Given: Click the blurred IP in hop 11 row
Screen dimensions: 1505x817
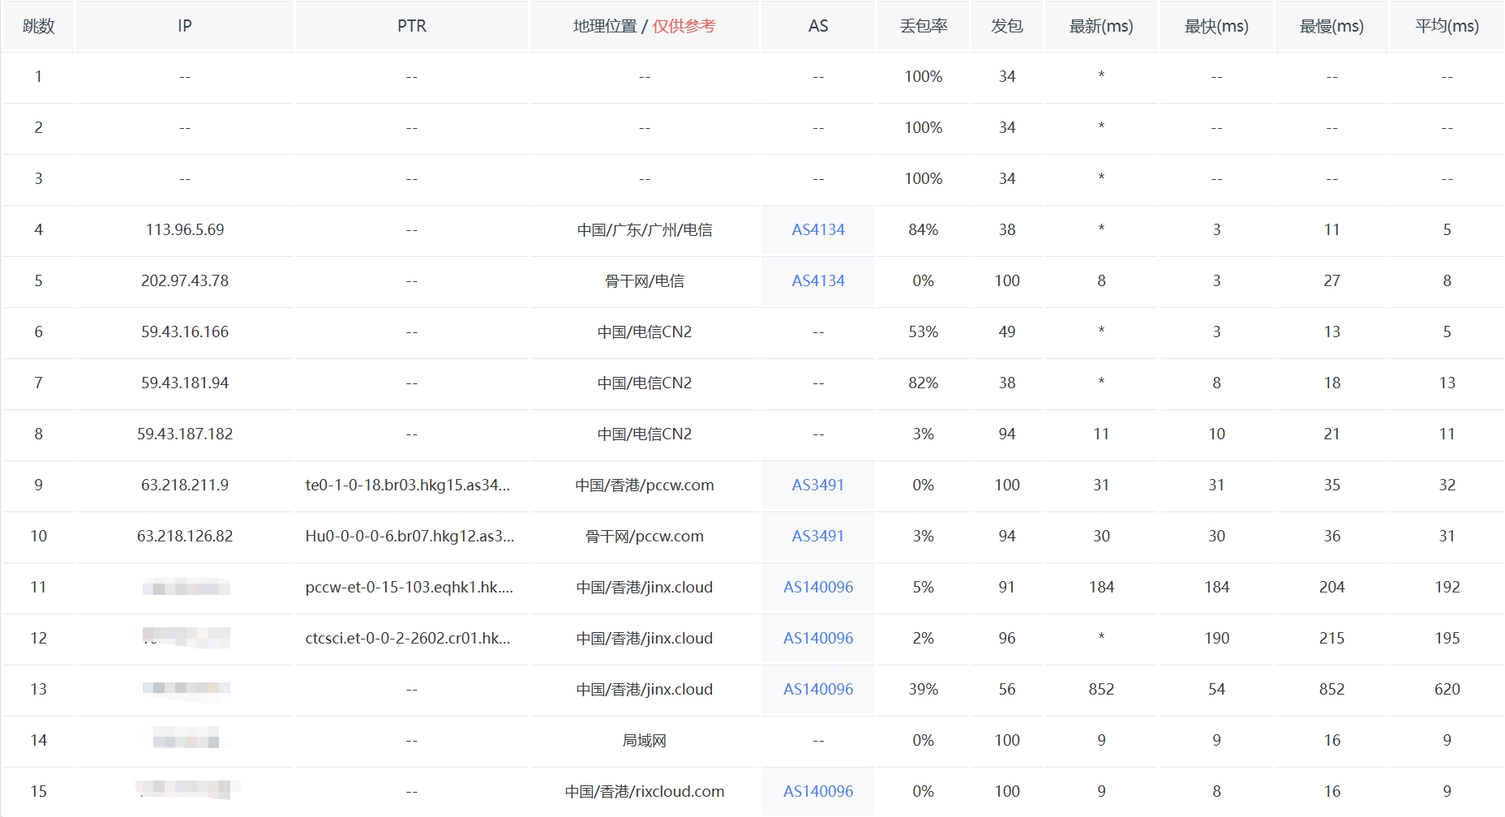Looking at the screenshot, I should click(187, 587).
